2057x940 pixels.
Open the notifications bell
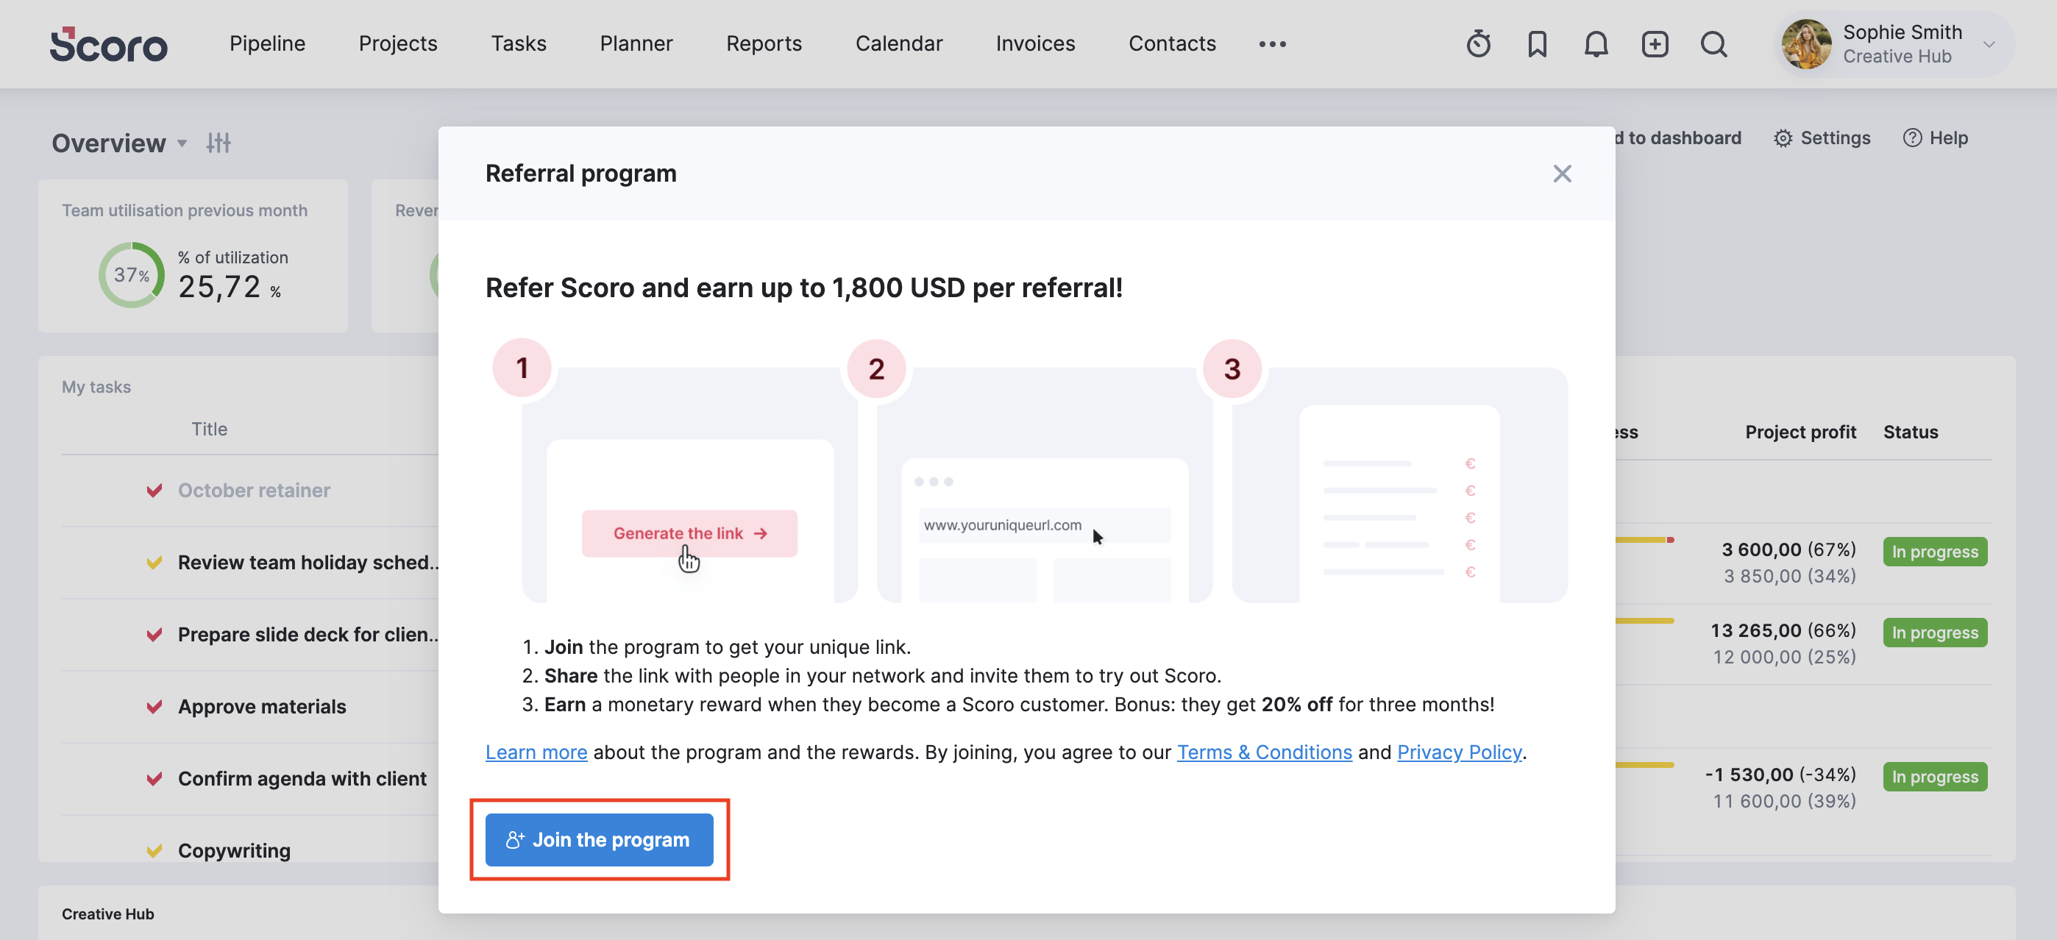click(x=1596, y=44)
